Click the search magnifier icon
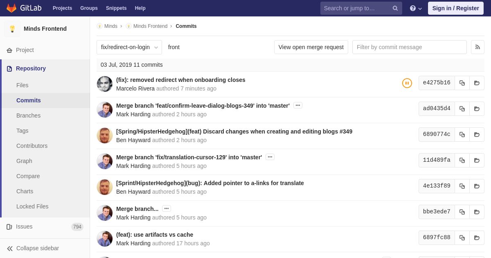This screenshot has width=491, height=258. point(395,8)
